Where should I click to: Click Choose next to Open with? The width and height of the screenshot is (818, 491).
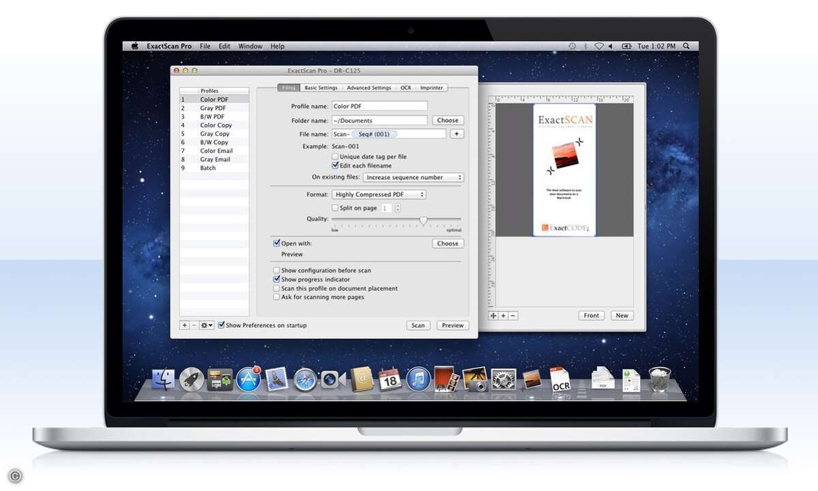(448, 243)
